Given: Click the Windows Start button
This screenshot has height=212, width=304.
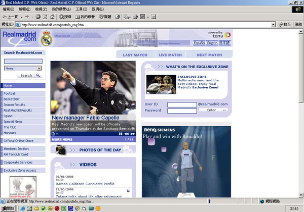Looking at the screenshot, I should click(8, 208).
